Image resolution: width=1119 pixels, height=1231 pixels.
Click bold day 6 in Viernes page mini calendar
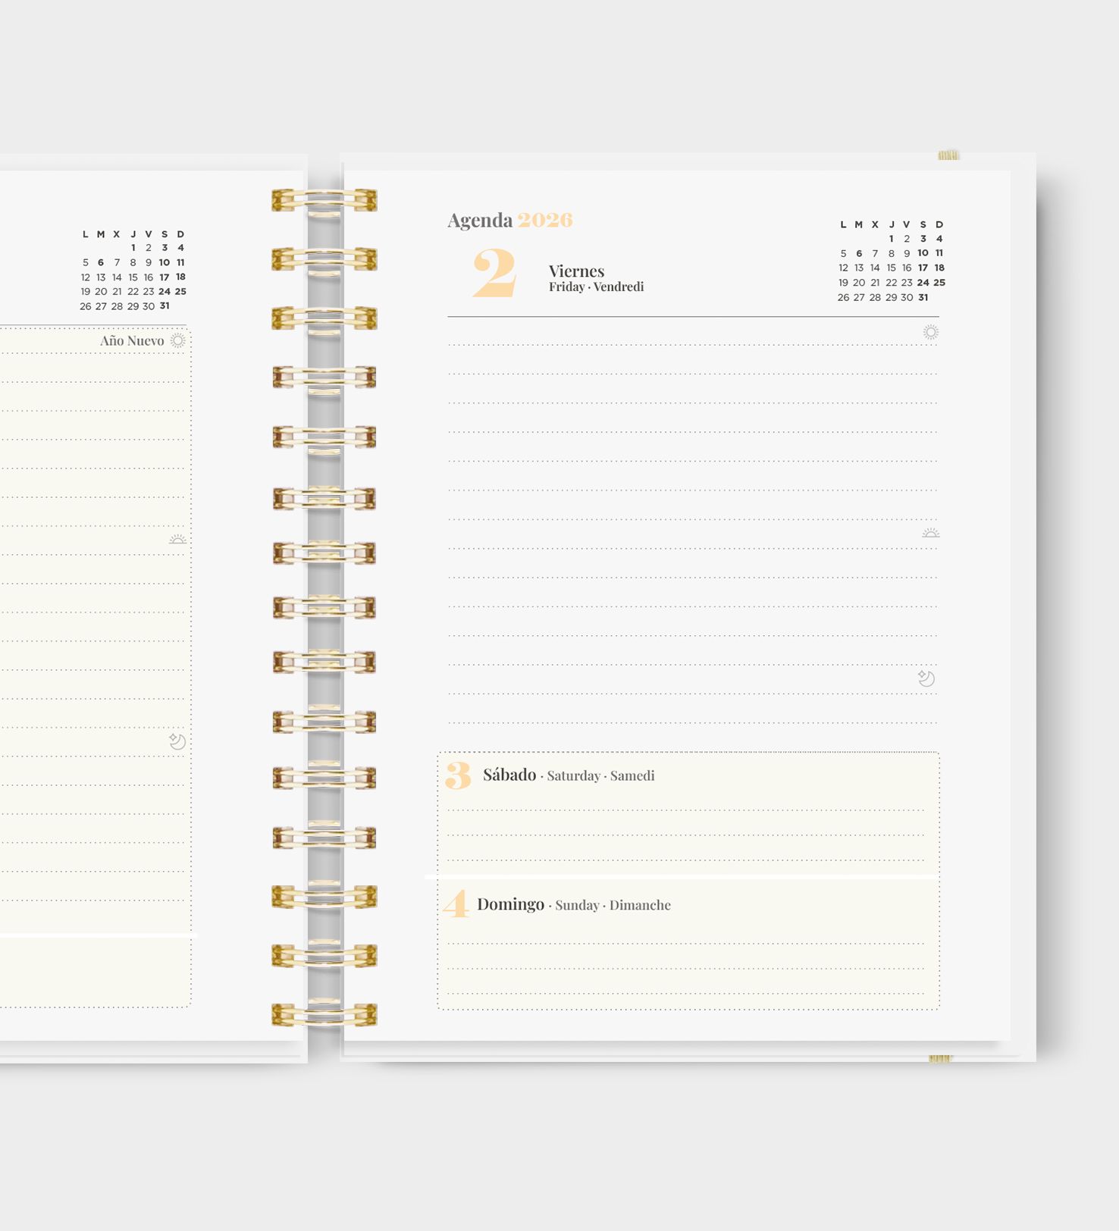[x=859, y=253]
